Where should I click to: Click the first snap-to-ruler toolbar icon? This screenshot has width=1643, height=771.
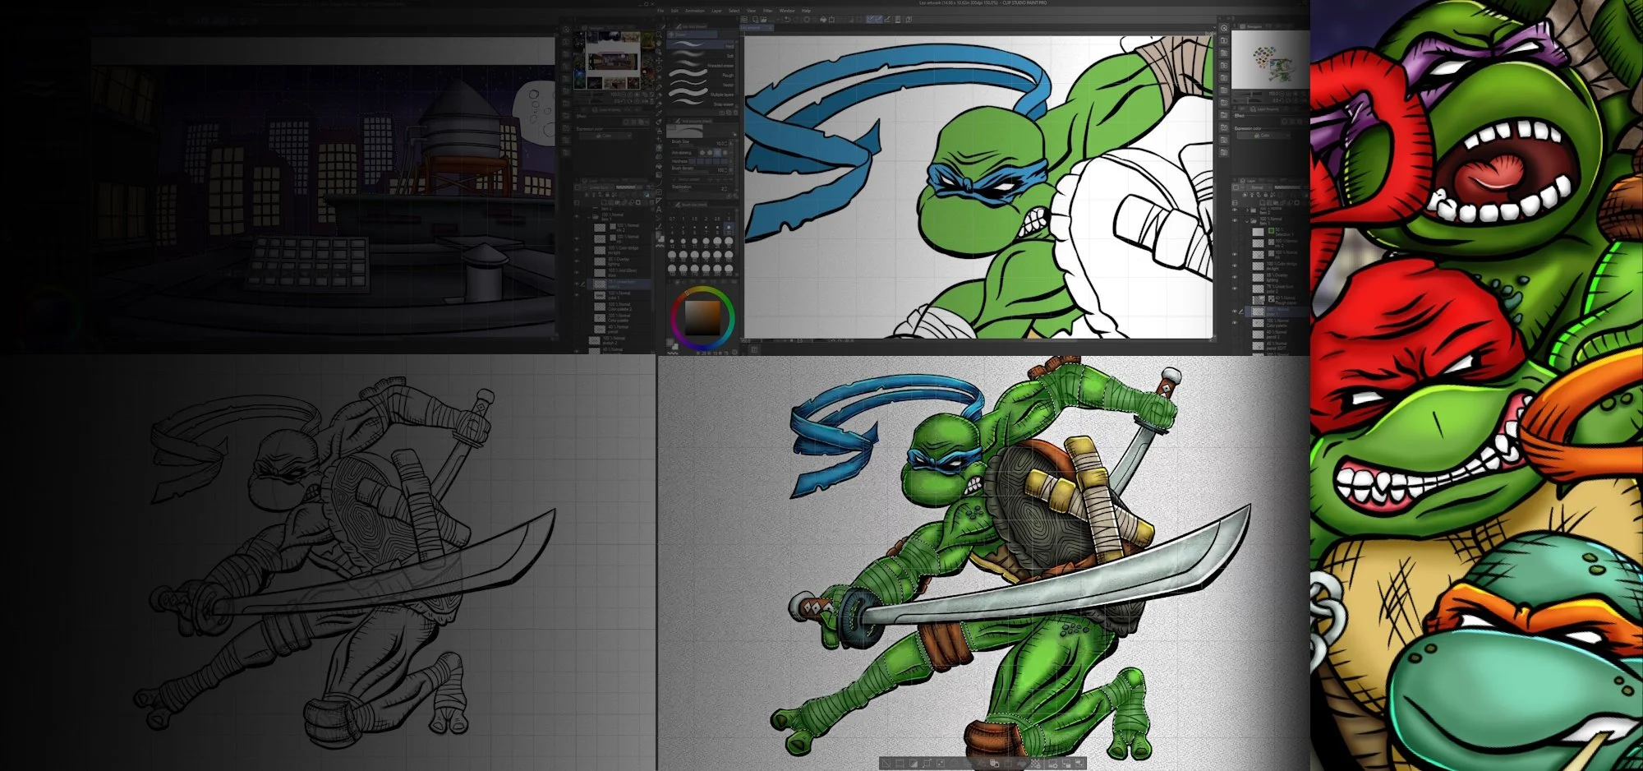point(870,19)
